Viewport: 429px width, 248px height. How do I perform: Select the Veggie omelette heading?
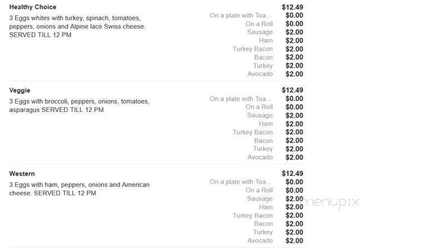[19, 90]
